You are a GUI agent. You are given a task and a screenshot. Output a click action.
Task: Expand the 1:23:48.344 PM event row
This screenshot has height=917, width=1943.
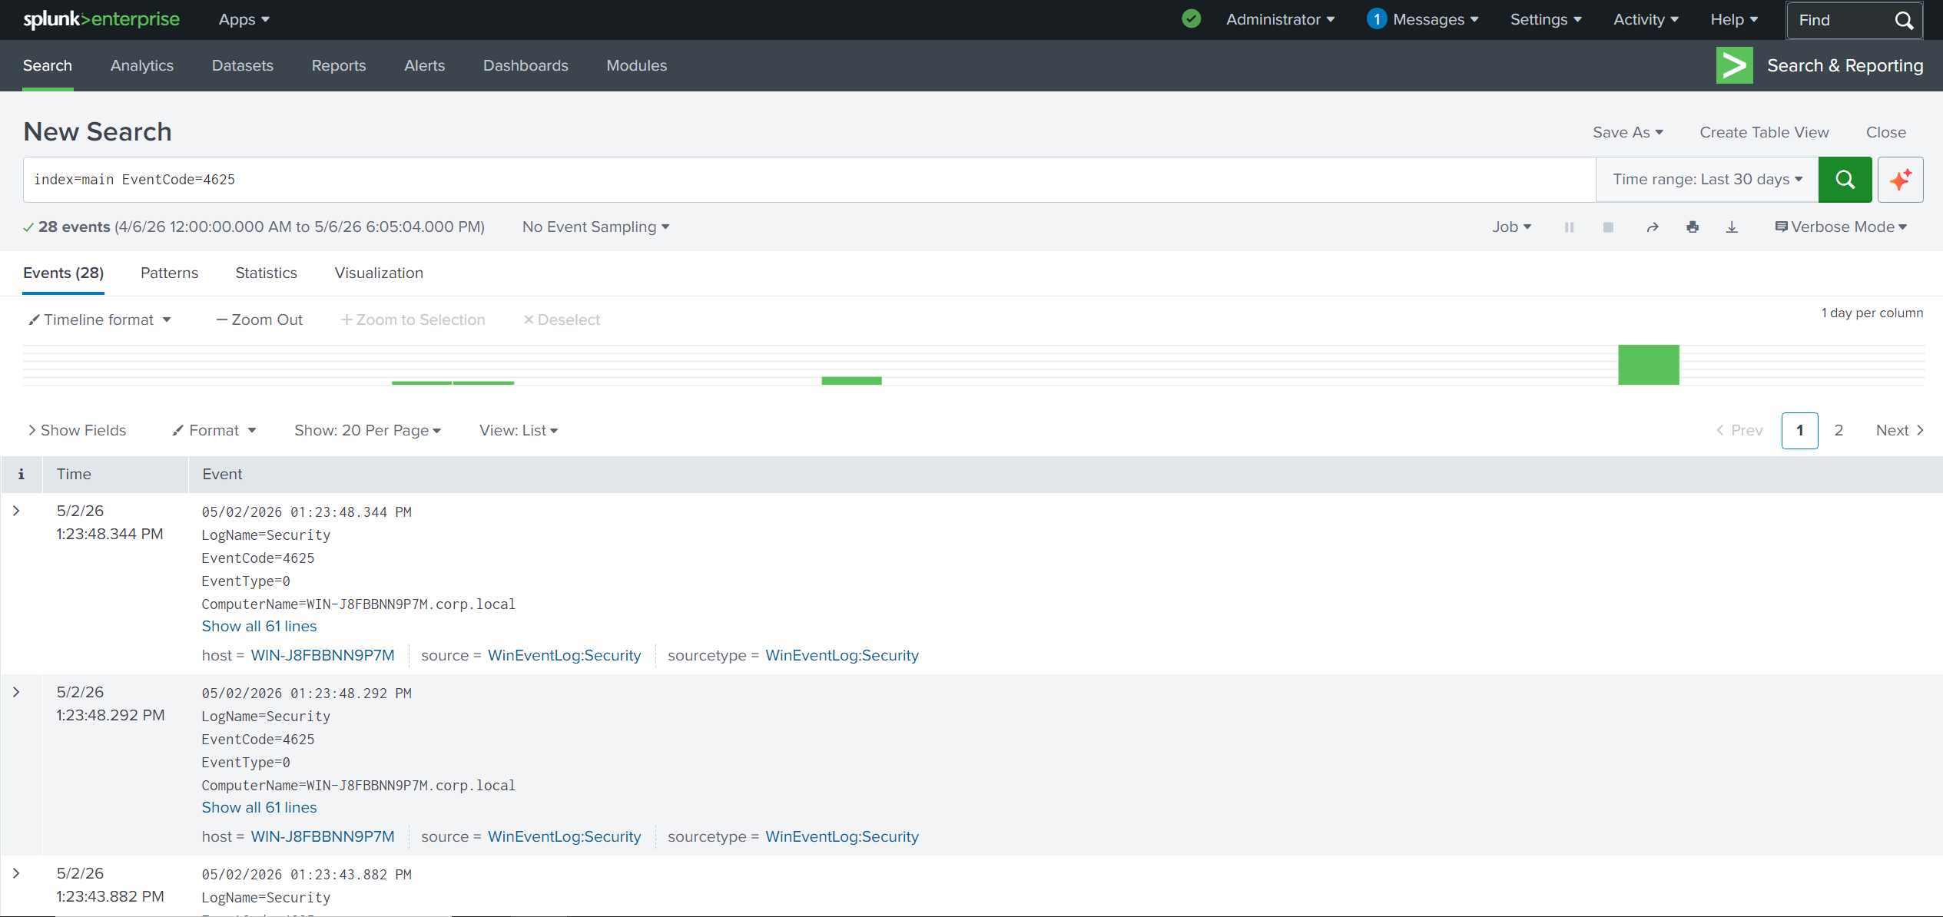click(16, 511)
